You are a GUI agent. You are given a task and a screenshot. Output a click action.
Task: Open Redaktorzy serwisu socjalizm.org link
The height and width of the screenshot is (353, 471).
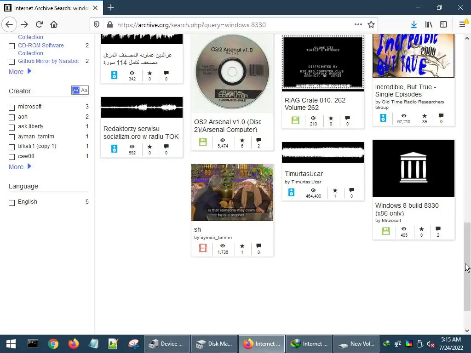coord(141,133)
